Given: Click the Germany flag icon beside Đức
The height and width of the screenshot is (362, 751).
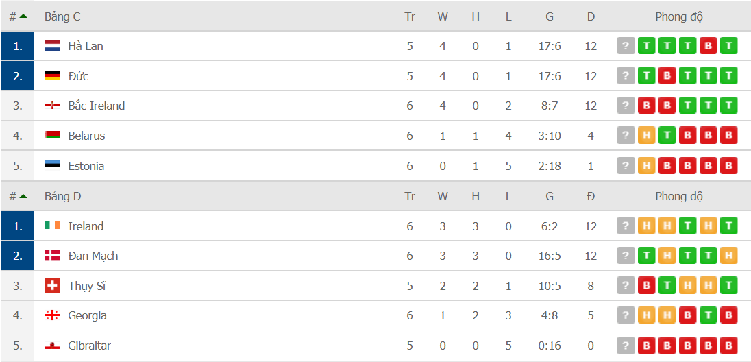Looking at the screenshot, I should coord(52,75).
